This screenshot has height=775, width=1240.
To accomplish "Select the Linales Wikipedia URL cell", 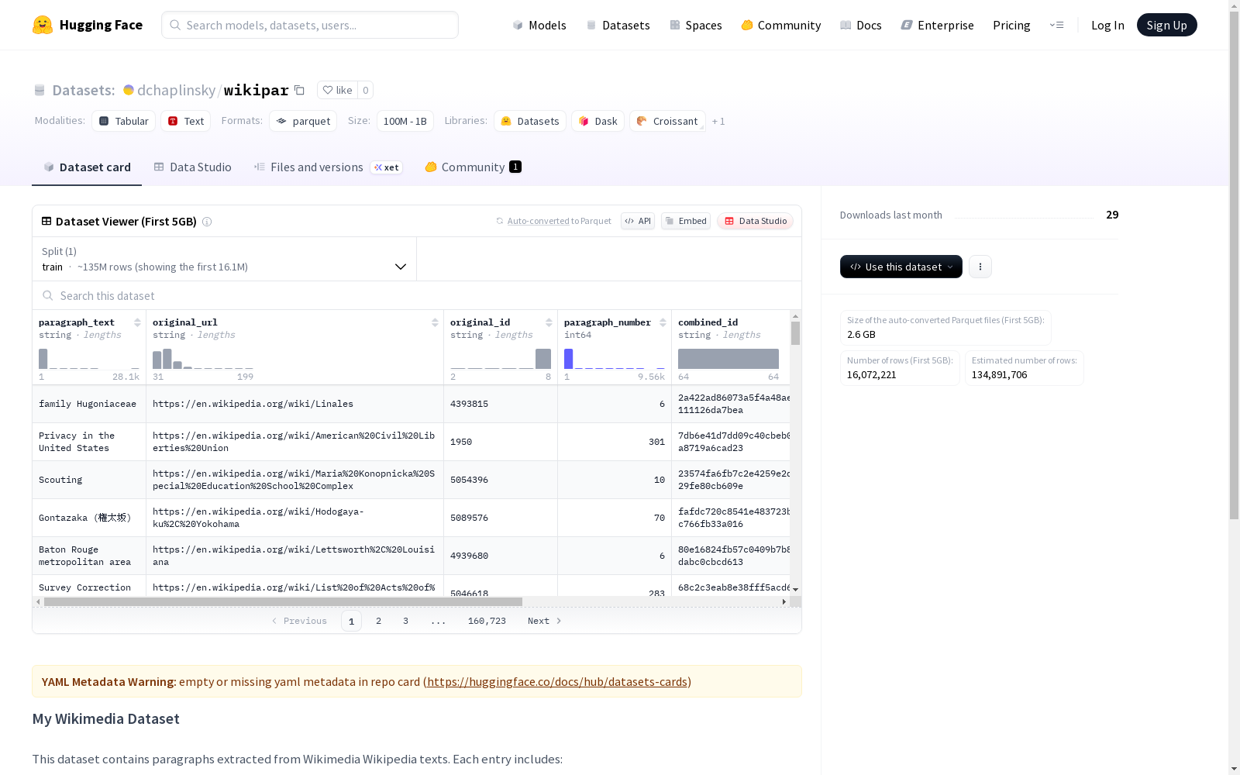I will pos(294,404).
